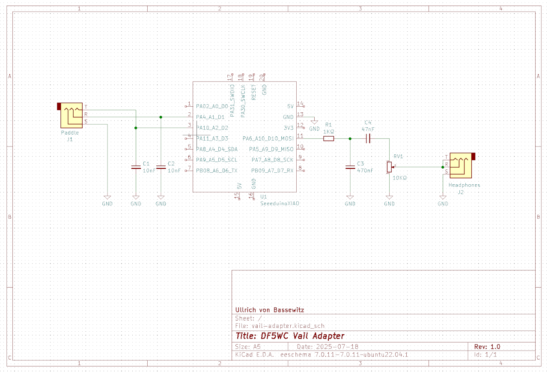
Task: Select the 3V3 pin label
Action: coord(289,128)
